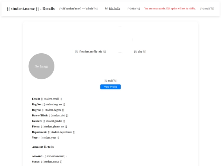Screen dimensions: 221x166
Task: Click the Department value '{{ student.department }}'
Action: point(62,132)
